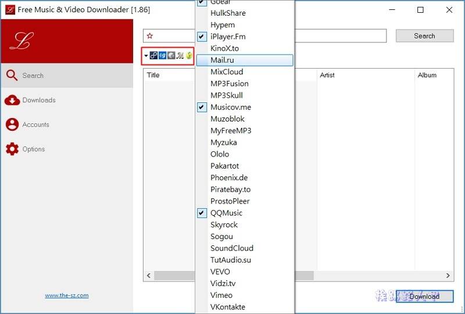Viewport: 465px width, 314px height.
Task: Tick VEVO in the source menu
Action: [245, 272]
